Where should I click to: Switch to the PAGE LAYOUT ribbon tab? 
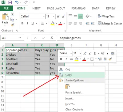pos(56,9)
